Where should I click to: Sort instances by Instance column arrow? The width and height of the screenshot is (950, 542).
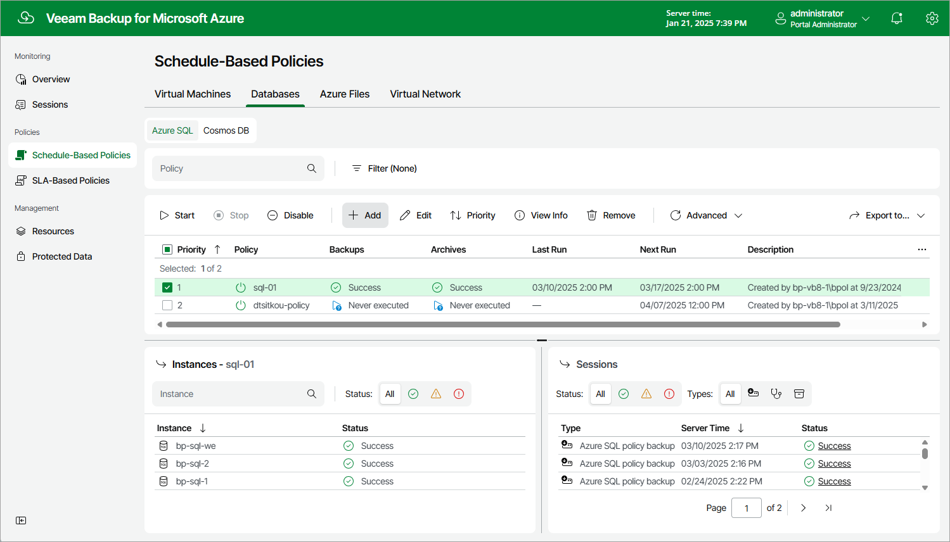coord(203,428)
